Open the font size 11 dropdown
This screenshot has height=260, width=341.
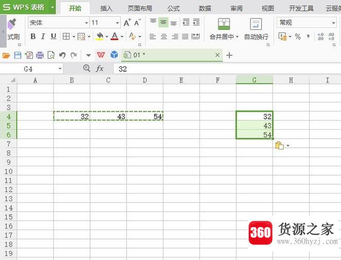117,23
